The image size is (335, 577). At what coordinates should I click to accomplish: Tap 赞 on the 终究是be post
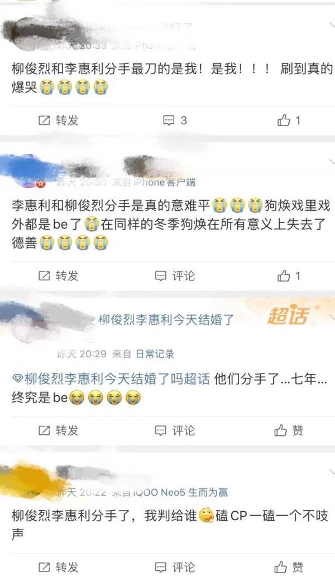pyautogui.click(x=289, y=430)
